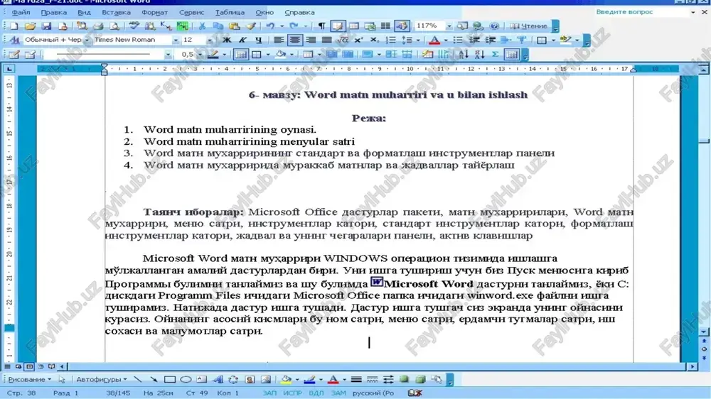711x399 pixels.
Task: Run the ABC spelling check
Action: pyautogui.click(x=134, y=26)
